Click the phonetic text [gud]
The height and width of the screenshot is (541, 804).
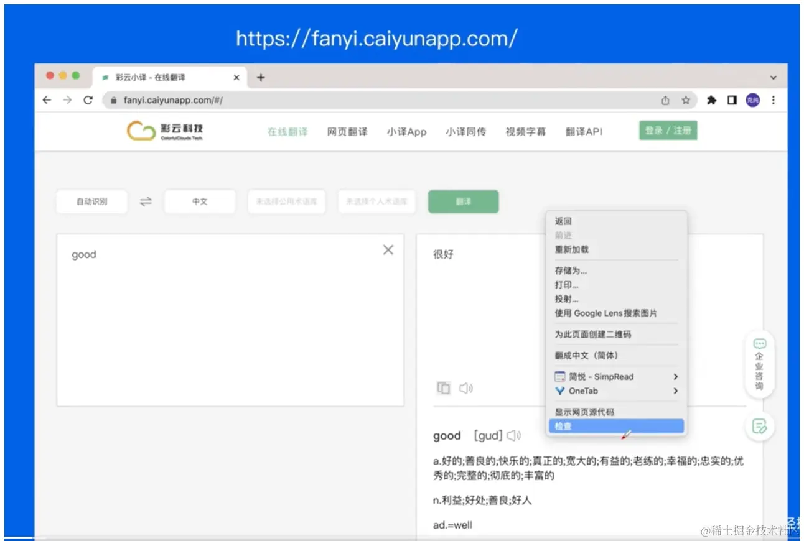488,436
